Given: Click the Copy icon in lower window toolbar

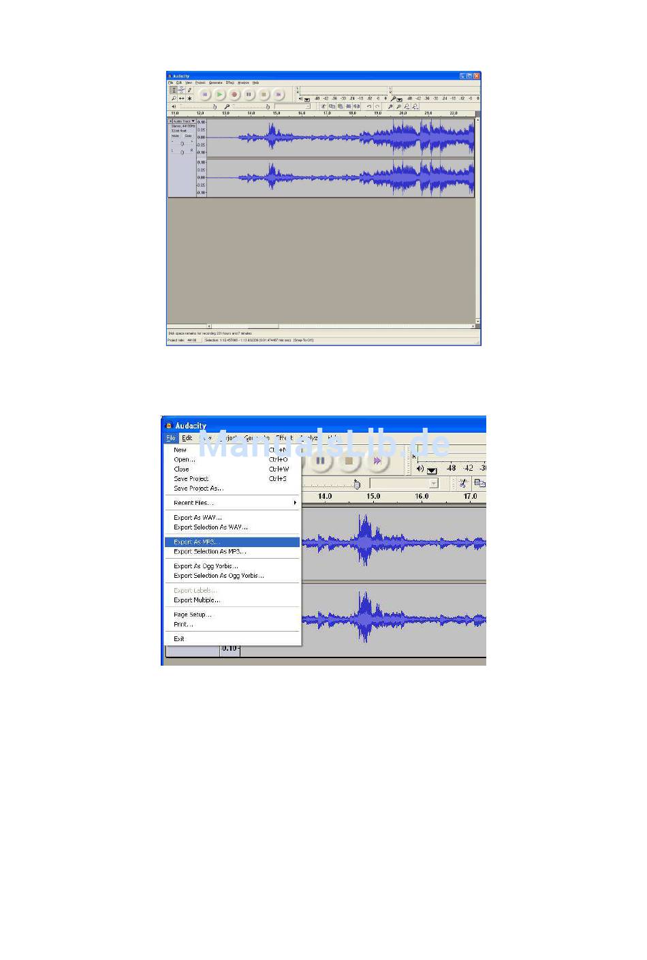Looking at the screenshot, I should (479, 483).
